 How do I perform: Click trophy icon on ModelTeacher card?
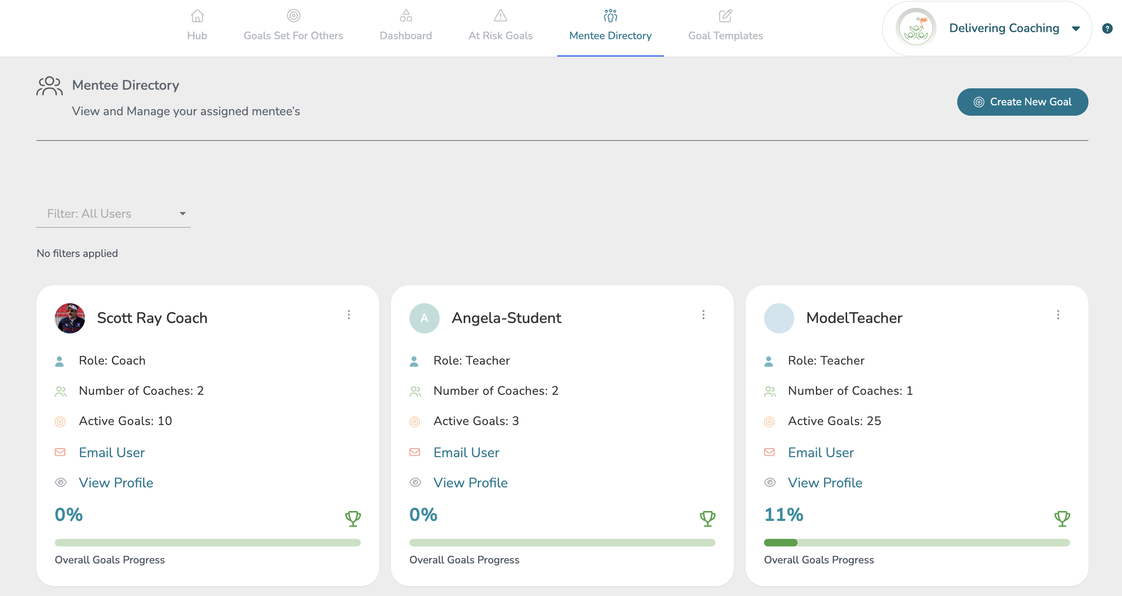coord(1062,518)
